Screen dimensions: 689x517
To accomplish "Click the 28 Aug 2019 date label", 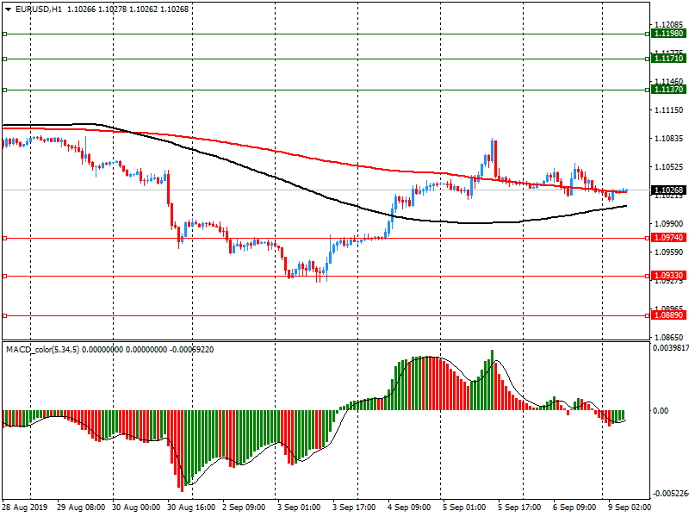I will click(25, 507).
